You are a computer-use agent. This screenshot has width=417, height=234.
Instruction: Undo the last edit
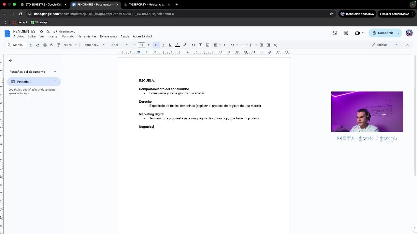pos(31,45)
